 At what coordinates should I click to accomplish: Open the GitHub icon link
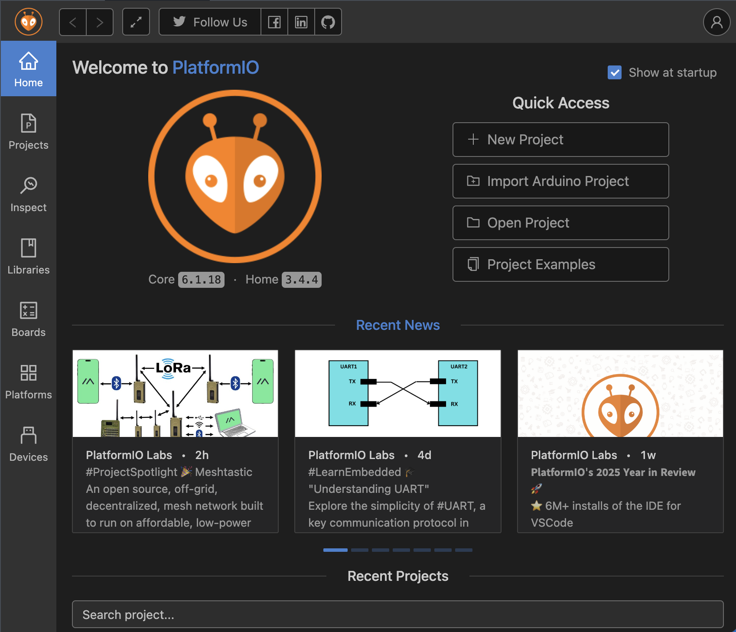(328, 22)
